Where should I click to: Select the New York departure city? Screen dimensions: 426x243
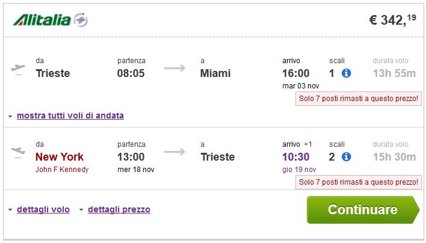60,157
